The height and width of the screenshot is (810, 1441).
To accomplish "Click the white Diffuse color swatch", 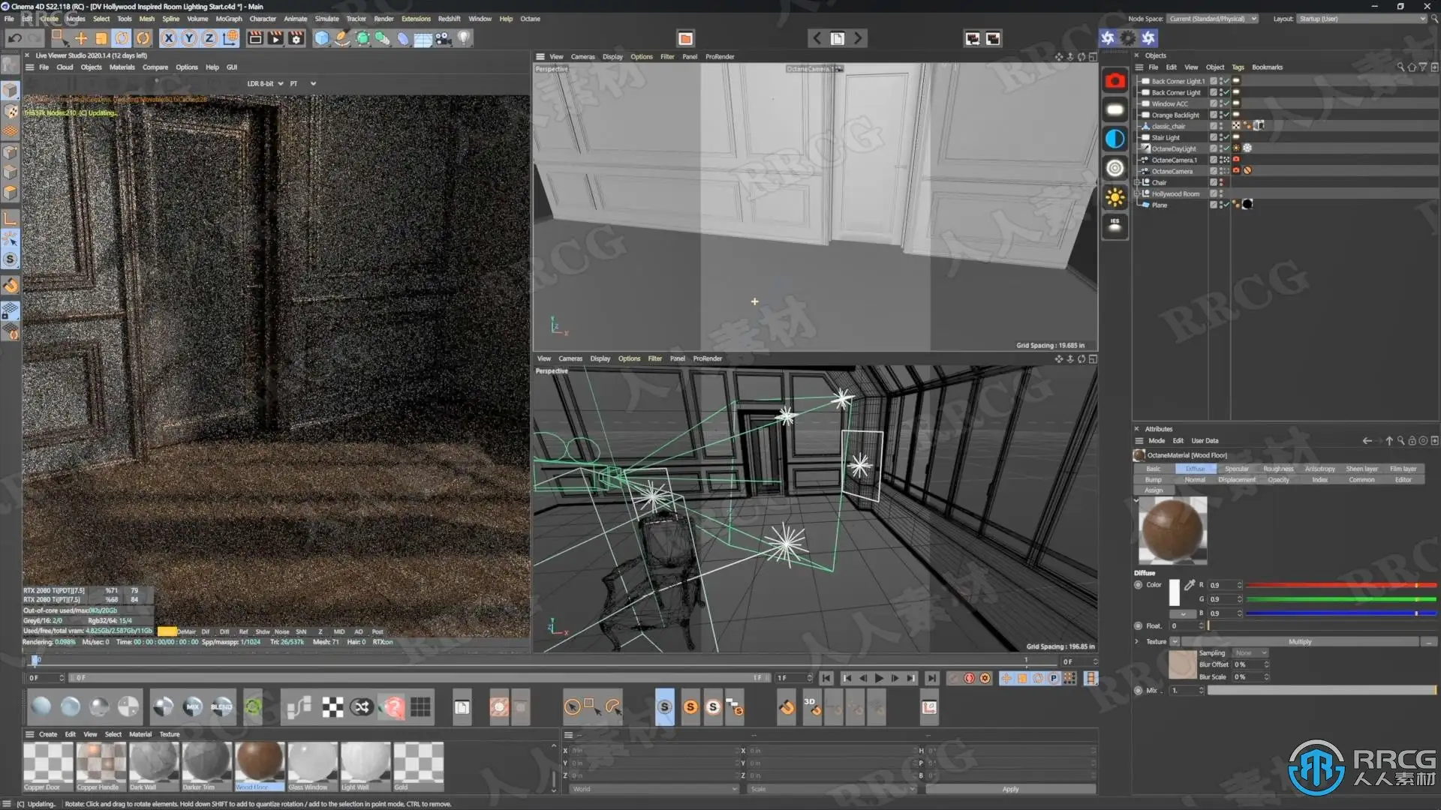I will tap(1174, 592).
